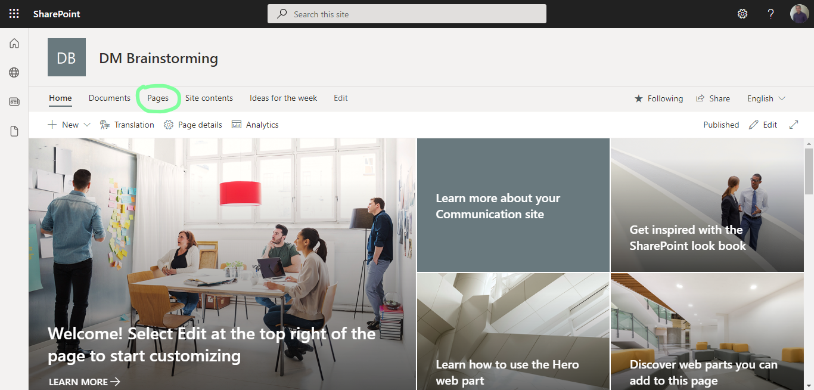This screenshot has height=390, width=814.
Task: Open the English language dropdown
Action: 766,98
